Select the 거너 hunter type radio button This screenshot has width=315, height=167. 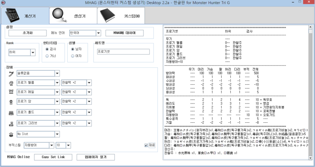click(x=47, y=56)
